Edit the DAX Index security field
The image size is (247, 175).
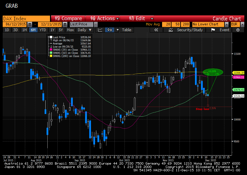26,19
